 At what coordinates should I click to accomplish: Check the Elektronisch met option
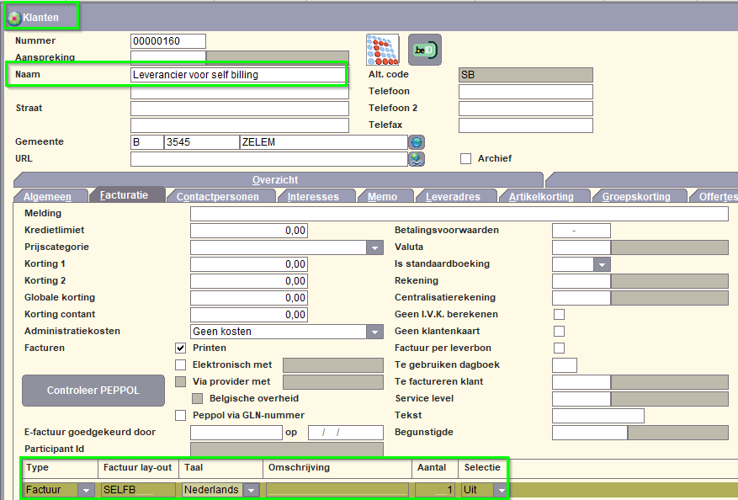(180, 364)
